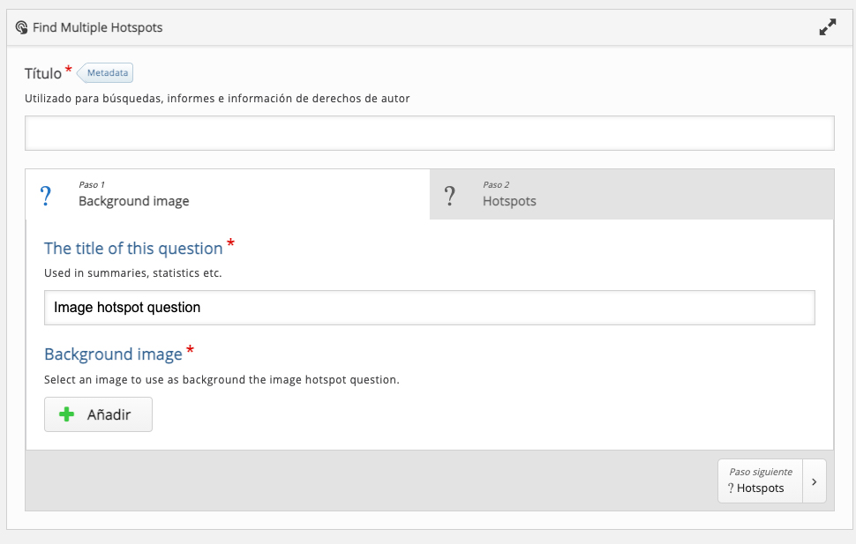Click the Paso 2 label text

(496, 184)
